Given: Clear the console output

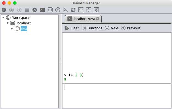Looking at the screenshot, I should point(72,28).
